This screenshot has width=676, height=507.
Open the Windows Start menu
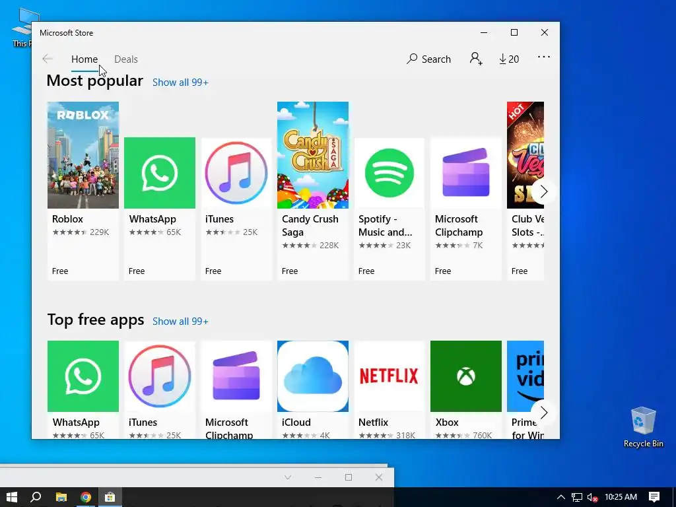12,497
